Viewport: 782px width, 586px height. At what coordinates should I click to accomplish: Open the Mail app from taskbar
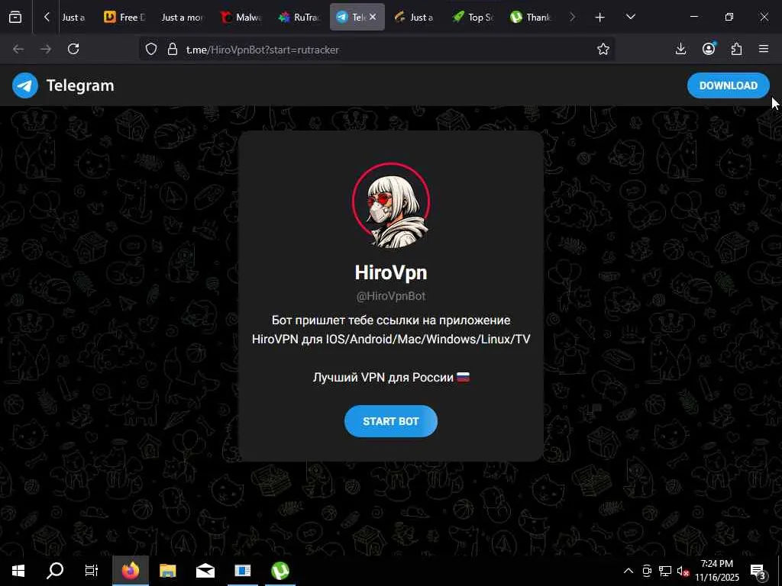(x=205, y=571)
